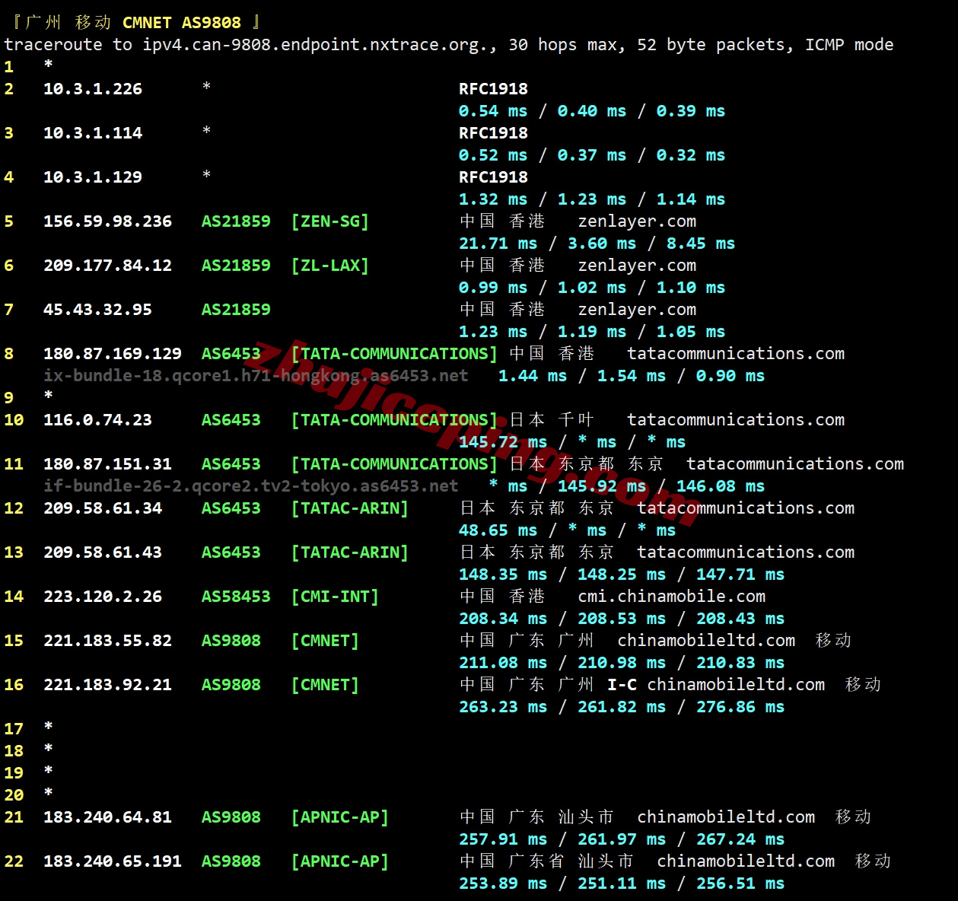Select IP address 10.3.1.114
The image size is (958, 901).
[93, 133]
